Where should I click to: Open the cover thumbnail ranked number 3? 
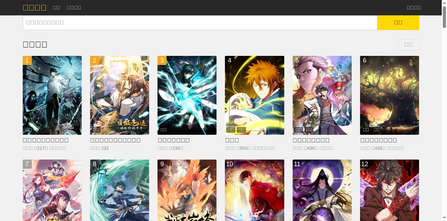187,95
